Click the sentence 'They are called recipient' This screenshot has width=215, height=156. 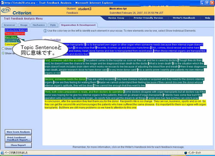tap(101, 79)
